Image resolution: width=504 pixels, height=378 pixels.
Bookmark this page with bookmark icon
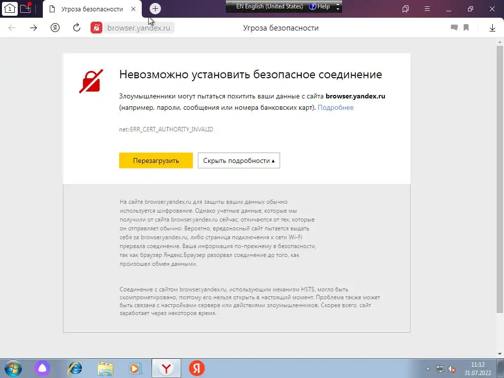click(x=466, y=28)
